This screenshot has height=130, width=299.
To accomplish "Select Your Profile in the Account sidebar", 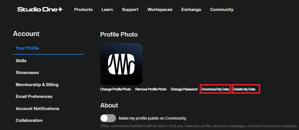I will tap(27, 48).
